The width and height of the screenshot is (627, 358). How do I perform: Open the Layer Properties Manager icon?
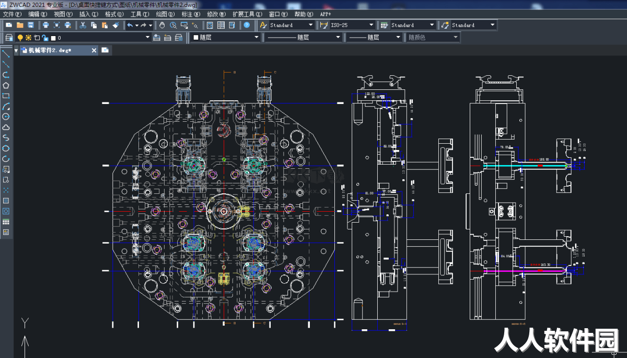coord(9,38)
